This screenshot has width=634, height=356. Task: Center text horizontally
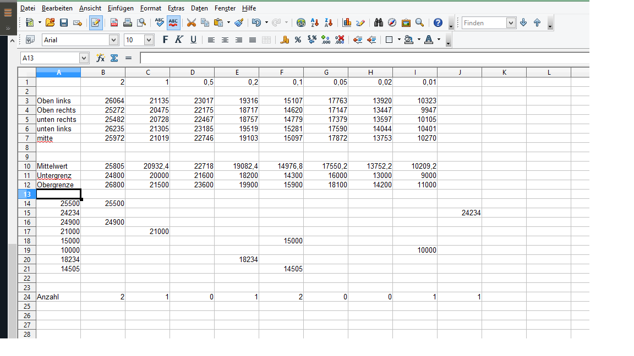point(225,40)
